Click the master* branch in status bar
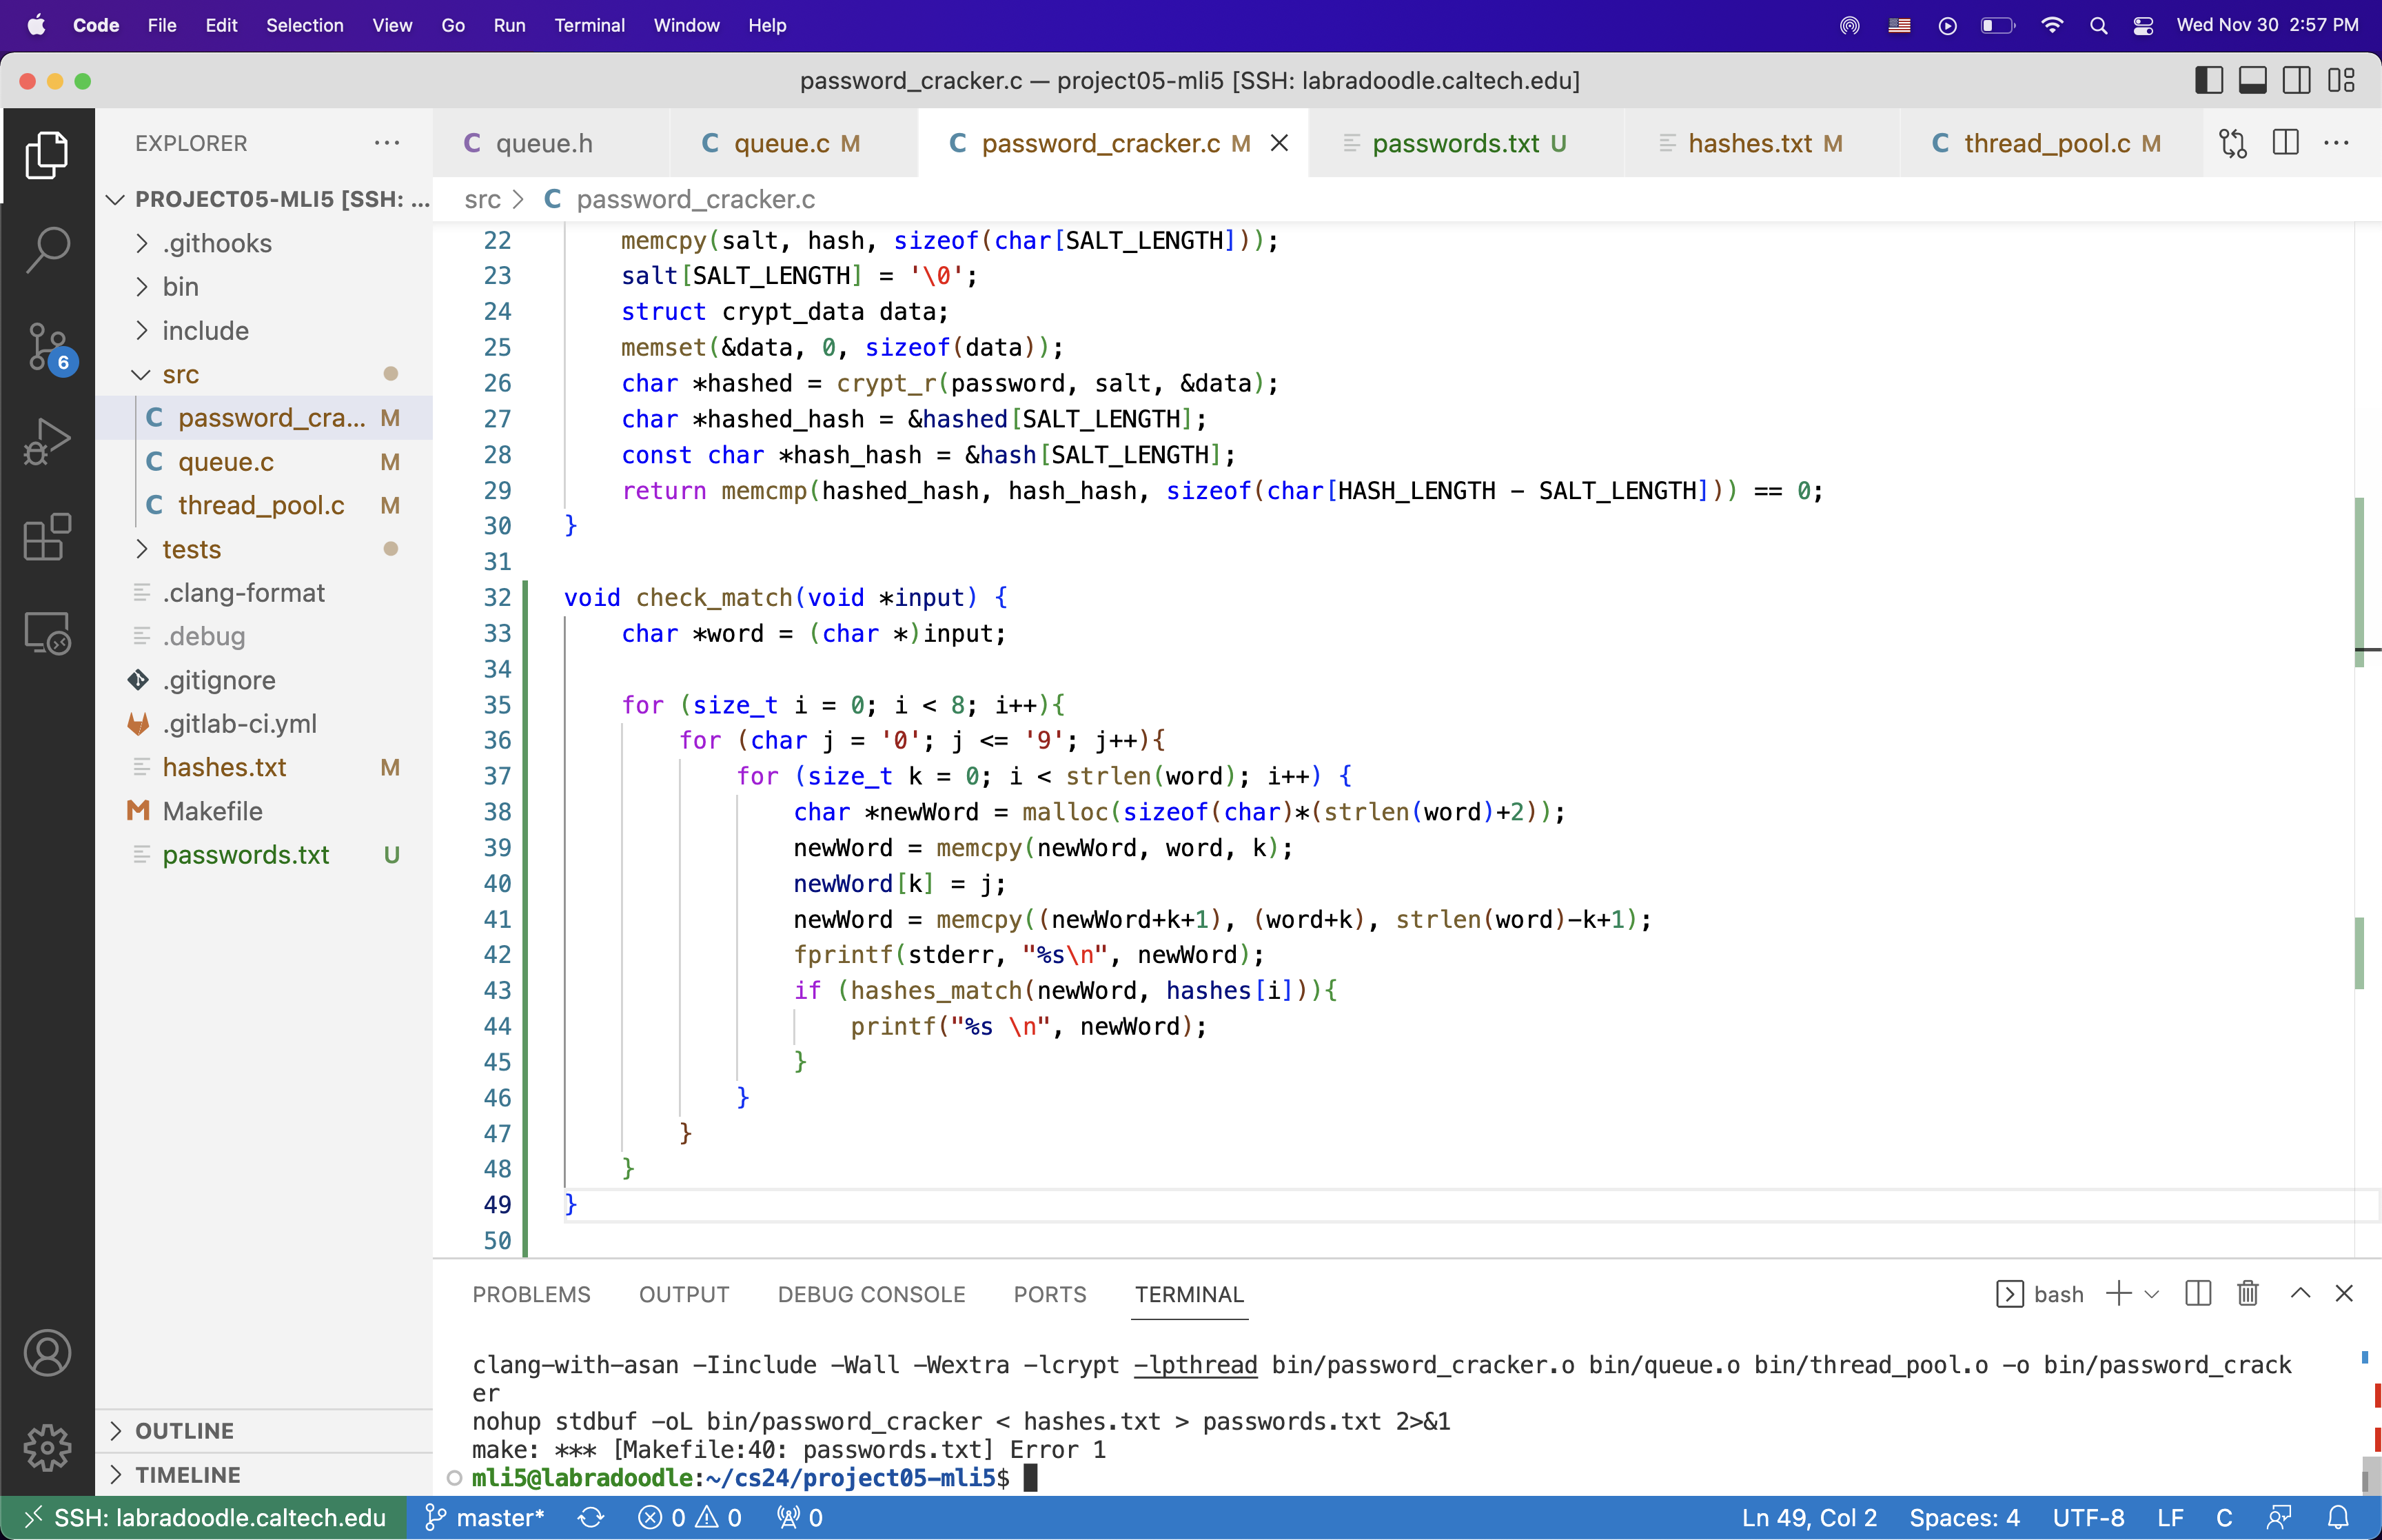This screenshot has height=1540, width=2382. [486, 1518]
